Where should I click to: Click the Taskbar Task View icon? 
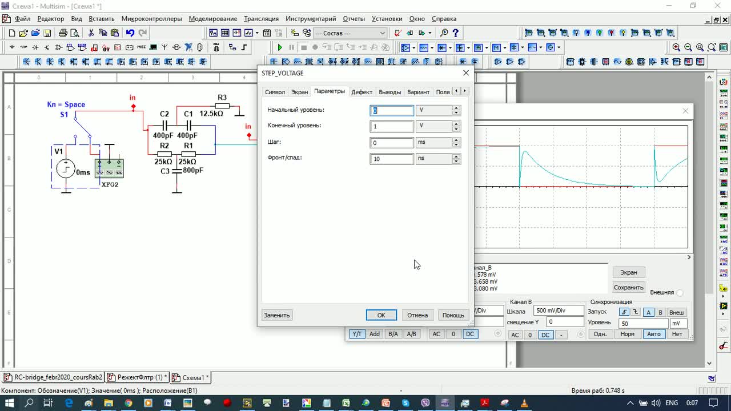coord(48,403)
